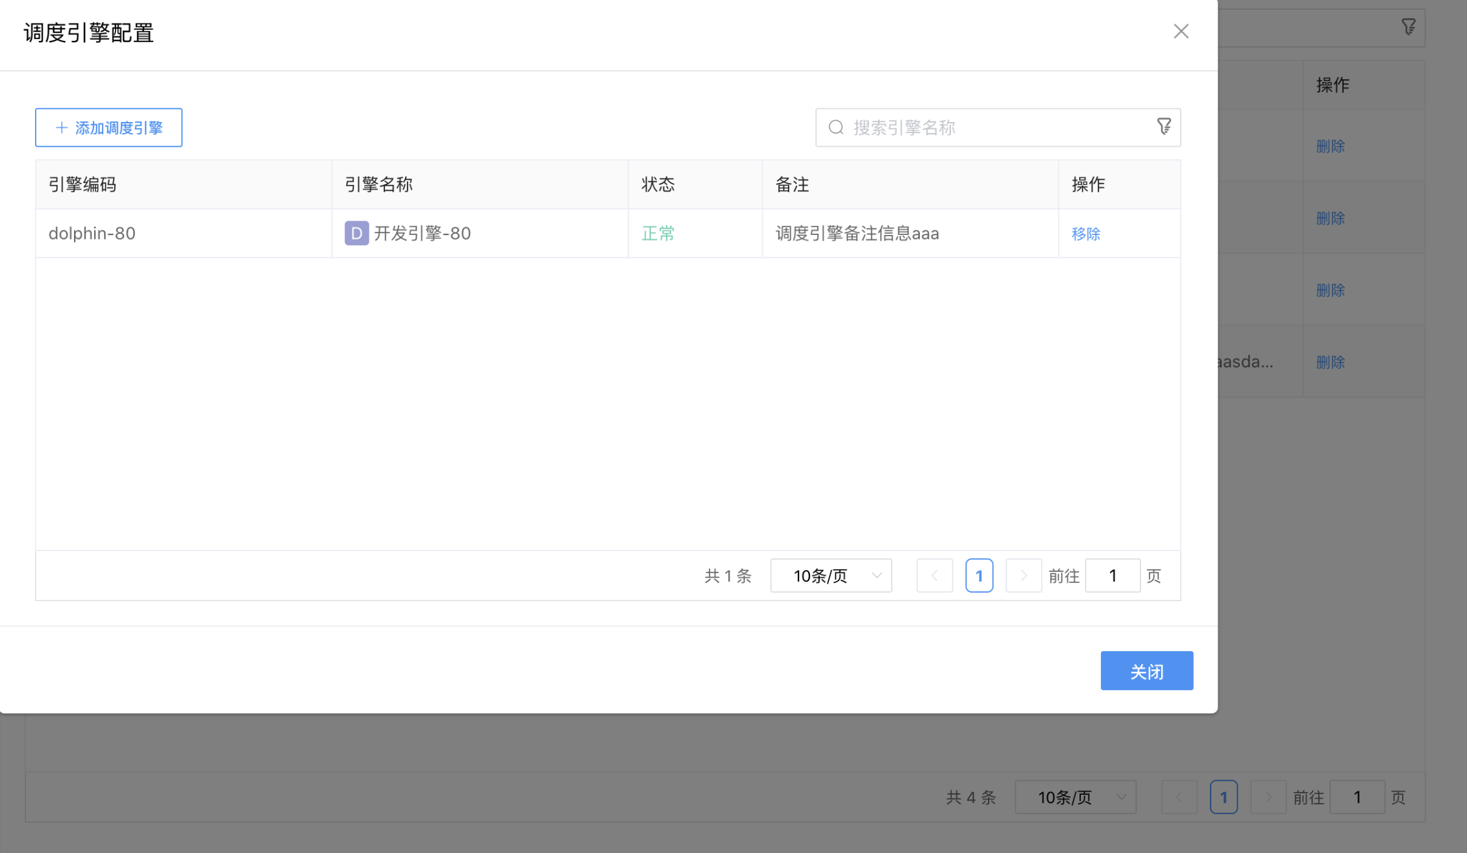Open the add scheduling engine form
Viewport: 1467px width, 853px height.
108,127
